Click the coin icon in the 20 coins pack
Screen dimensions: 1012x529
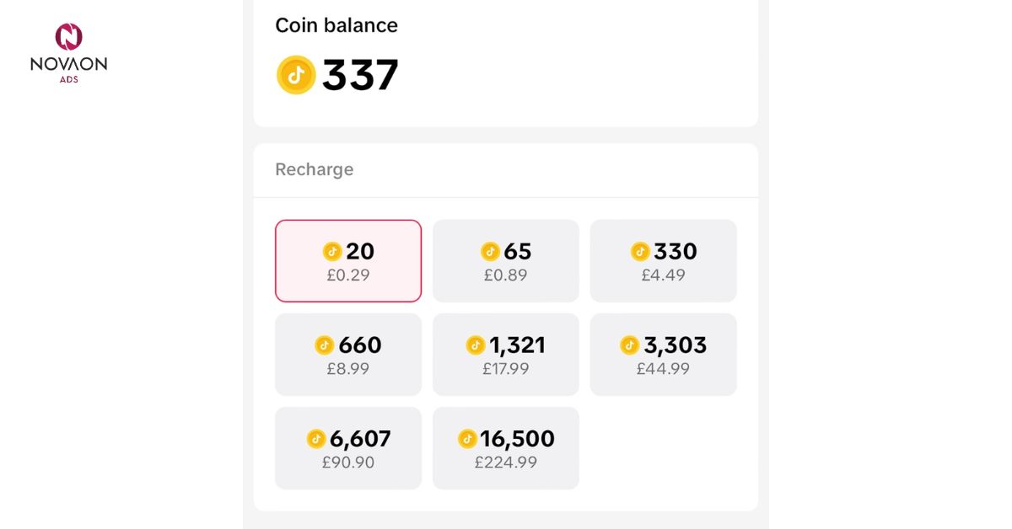(332, 251)
